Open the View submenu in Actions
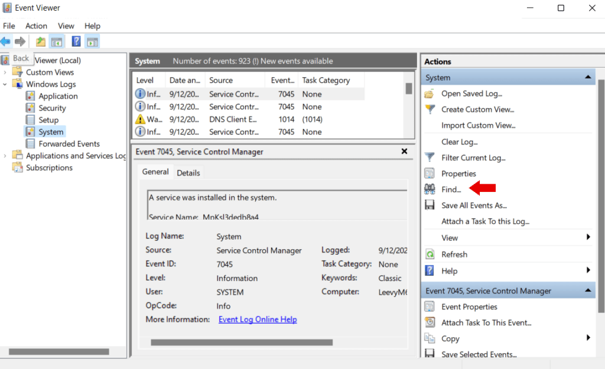 [x=449, y=237]
